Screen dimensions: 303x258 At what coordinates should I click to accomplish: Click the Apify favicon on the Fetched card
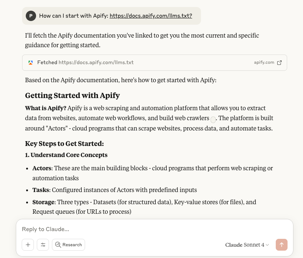31,63
